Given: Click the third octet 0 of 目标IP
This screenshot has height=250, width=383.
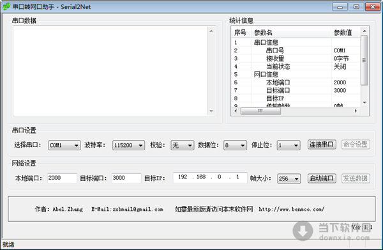Looking at the screenshot, I should (220, 177).
